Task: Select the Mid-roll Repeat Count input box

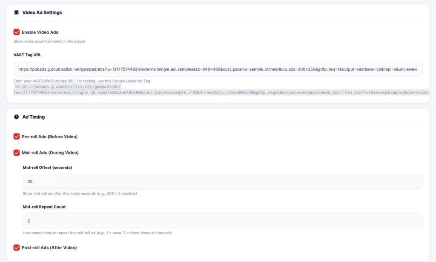Action: pyautogui.click(x=222, y=221)
